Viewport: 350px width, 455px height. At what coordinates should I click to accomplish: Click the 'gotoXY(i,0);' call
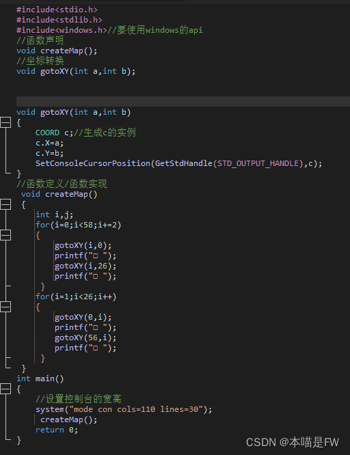pos(83,245)
